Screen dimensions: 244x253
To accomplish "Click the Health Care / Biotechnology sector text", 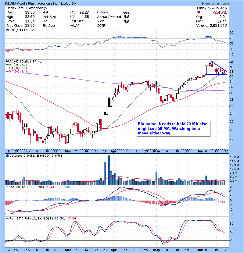I will click(x=27, y=8).
